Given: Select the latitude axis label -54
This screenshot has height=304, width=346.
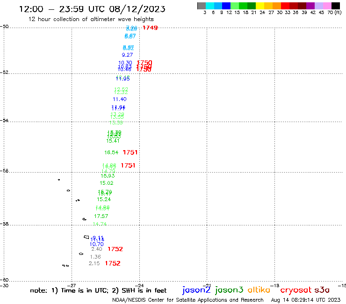Looking at the screenshot, I should point(4,121).
